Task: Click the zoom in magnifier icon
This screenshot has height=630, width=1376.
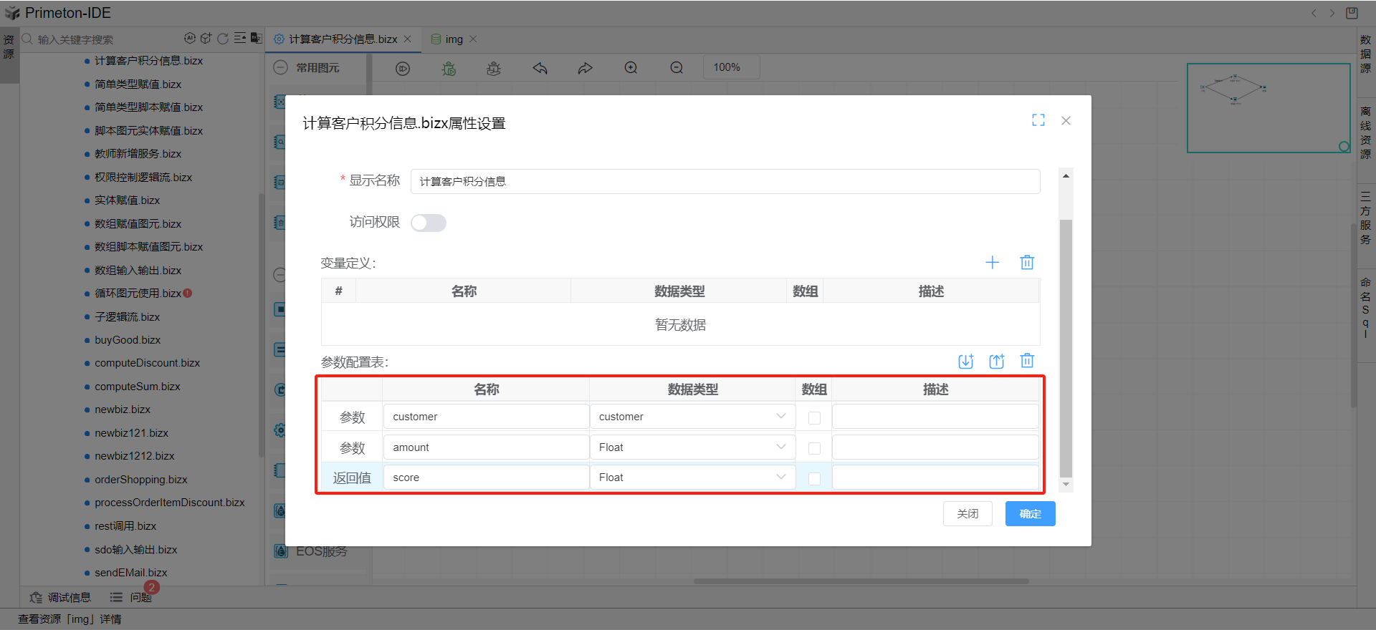Action: tap(631, 68)
